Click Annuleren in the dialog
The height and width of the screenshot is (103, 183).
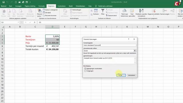[132, 75]
